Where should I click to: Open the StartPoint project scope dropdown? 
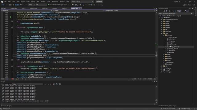click(26, 11)
